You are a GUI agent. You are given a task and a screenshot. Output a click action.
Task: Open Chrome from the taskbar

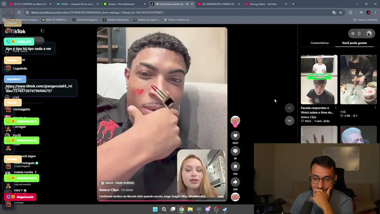coord(181,209)
